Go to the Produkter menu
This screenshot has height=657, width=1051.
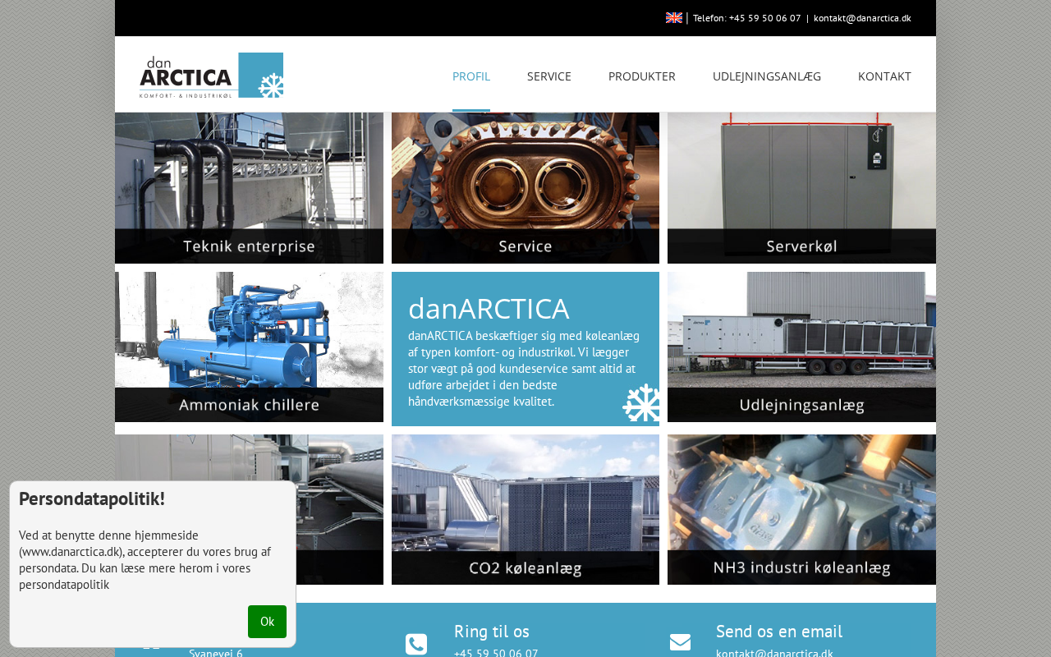pyautogui.click(x=642, y=76)
